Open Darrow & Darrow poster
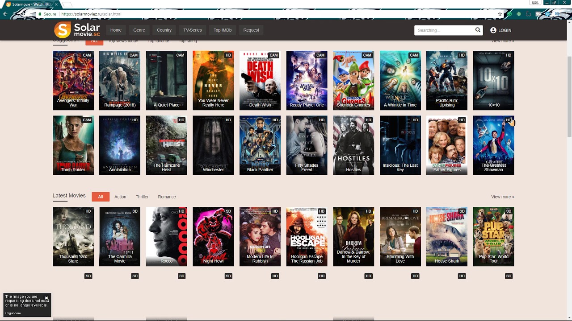Screen dimensions: 572x321 point(353,236)
